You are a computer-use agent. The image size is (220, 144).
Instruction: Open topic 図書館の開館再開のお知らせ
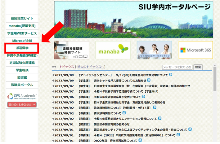click(112, 124)
